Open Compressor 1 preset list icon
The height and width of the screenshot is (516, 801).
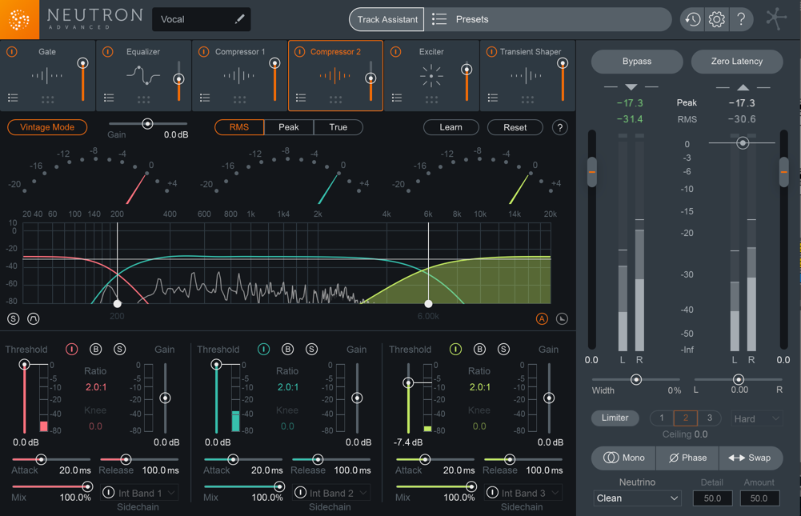click(205, 98)
